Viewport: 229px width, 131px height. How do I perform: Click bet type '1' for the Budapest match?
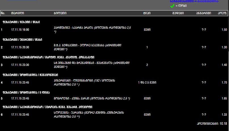click(x=147, y=47)
